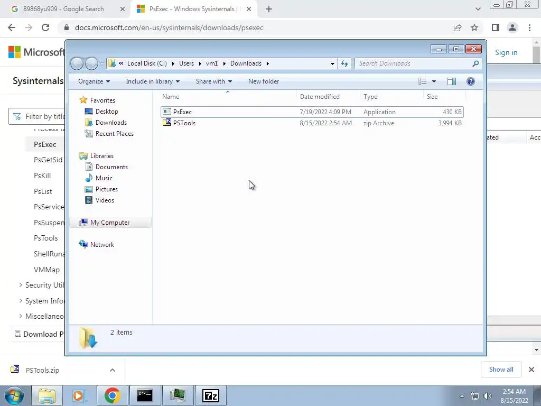Select Desktop in Favorites
The image size is (541, 406).
pos(107,112)
